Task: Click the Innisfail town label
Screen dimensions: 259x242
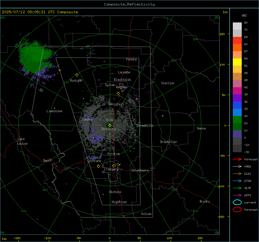Action: [x=116, y=104]
